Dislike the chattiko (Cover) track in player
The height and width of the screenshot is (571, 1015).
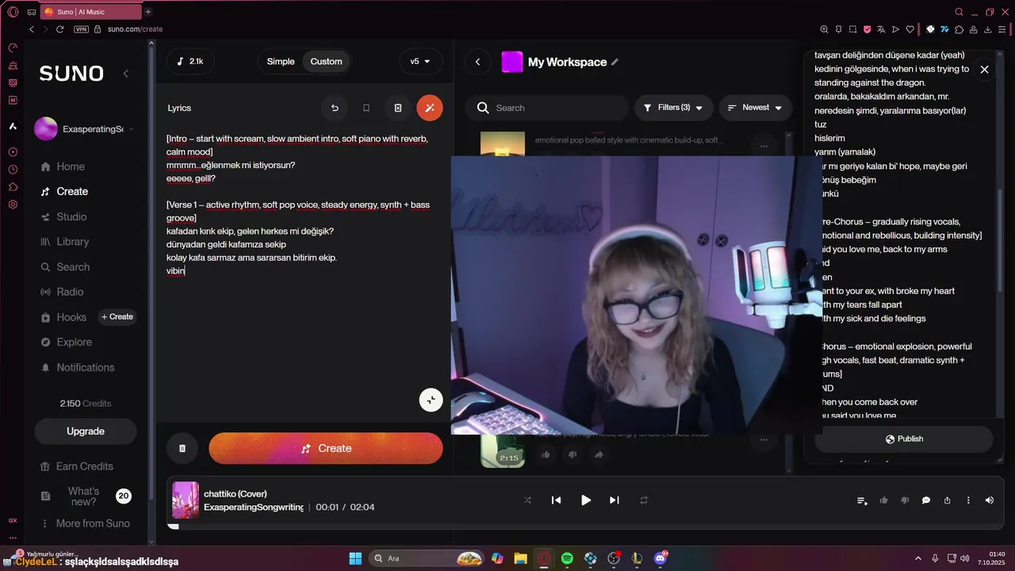[905, 500]
